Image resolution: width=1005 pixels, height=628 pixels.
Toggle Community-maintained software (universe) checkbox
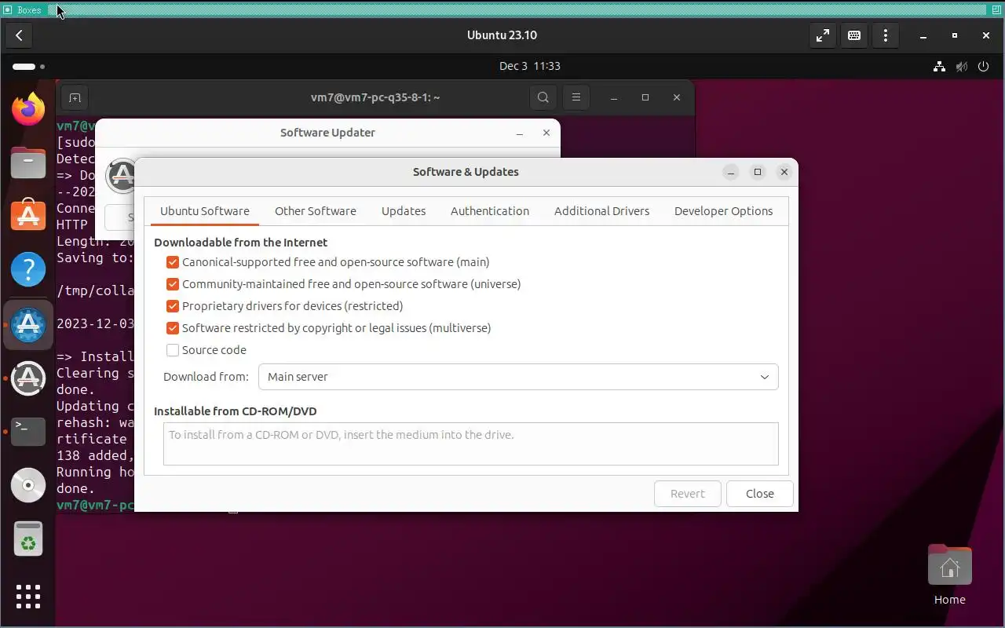coord(173,284)
